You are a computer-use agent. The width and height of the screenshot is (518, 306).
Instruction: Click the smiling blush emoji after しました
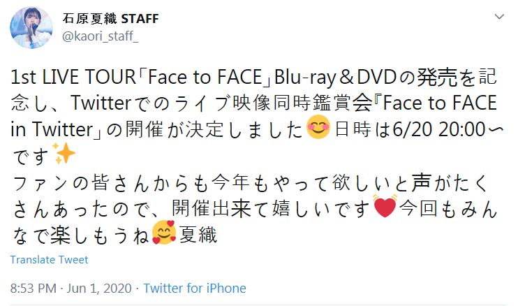point(317,129)
